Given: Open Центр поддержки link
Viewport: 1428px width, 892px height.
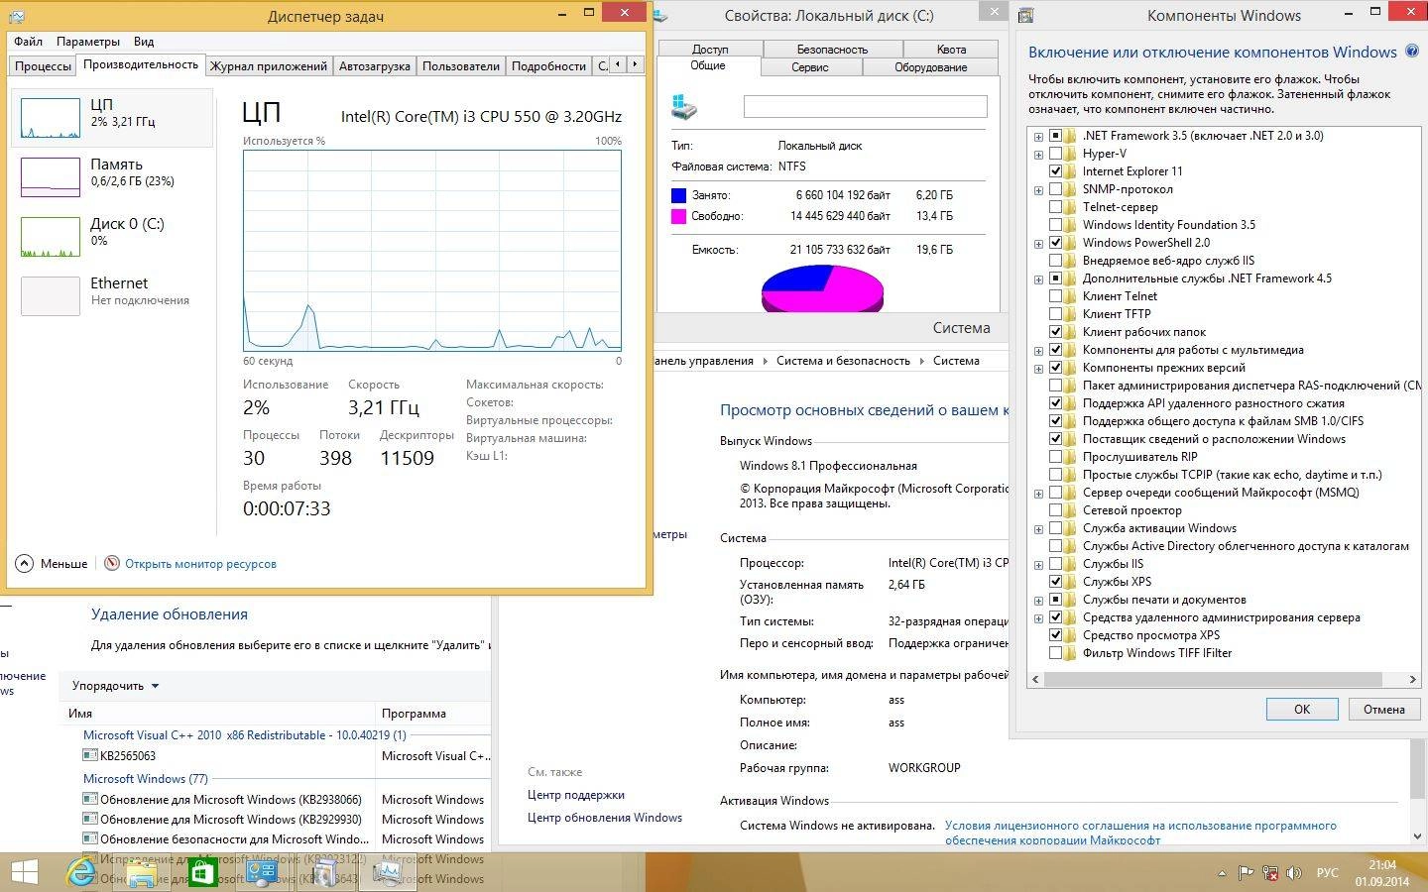Looking at the screenshot, I should [576, 795].
